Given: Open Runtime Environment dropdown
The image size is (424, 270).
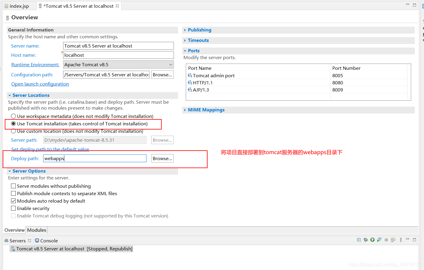Looking at the screenshot, I should 171,64.
